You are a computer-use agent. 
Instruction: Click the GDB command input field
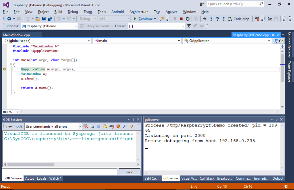click(x=59, y=172)
